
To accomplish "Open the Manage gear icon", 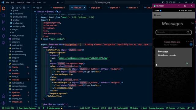I will (3, 103).
